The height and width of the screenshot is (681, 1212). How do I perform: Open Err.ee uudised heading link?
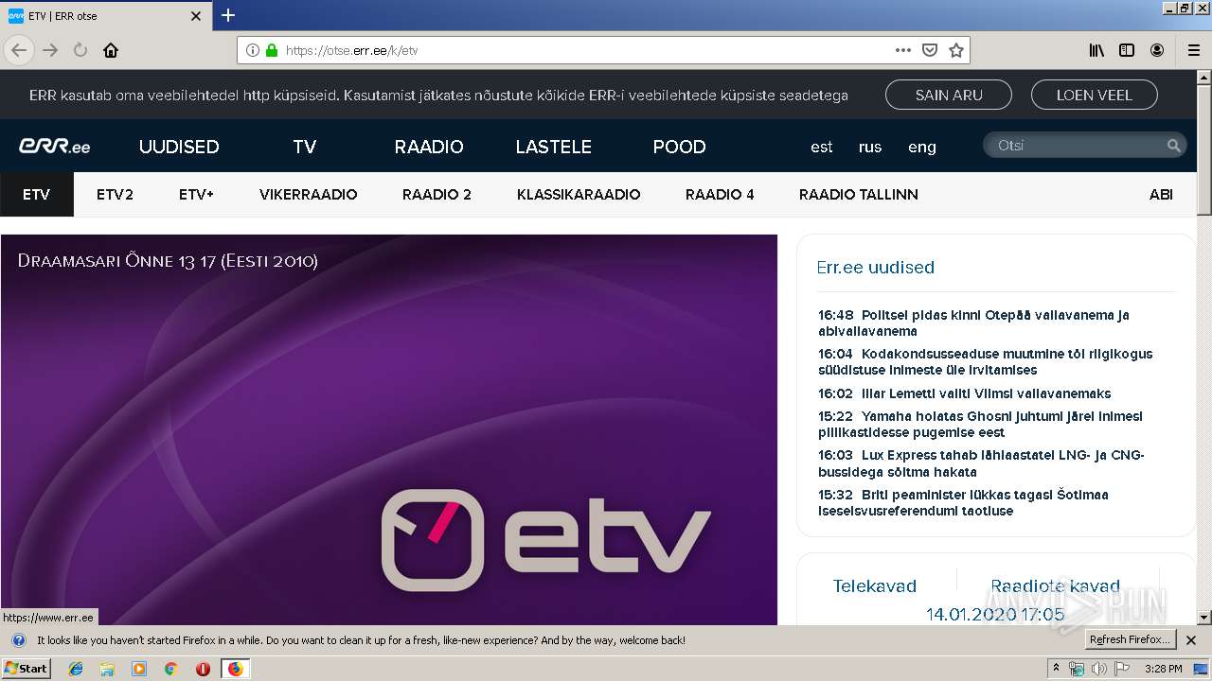(875, 268)
